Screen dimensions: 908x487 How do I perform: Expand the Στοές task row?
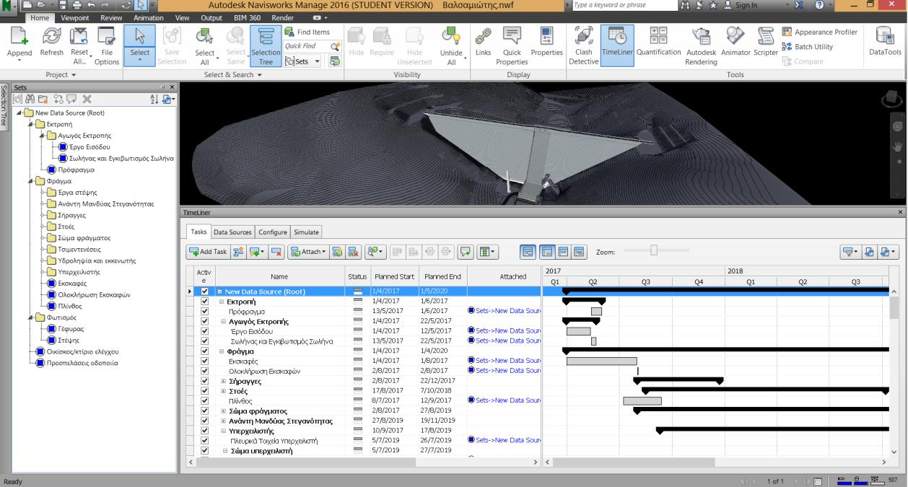pos(224,391)
